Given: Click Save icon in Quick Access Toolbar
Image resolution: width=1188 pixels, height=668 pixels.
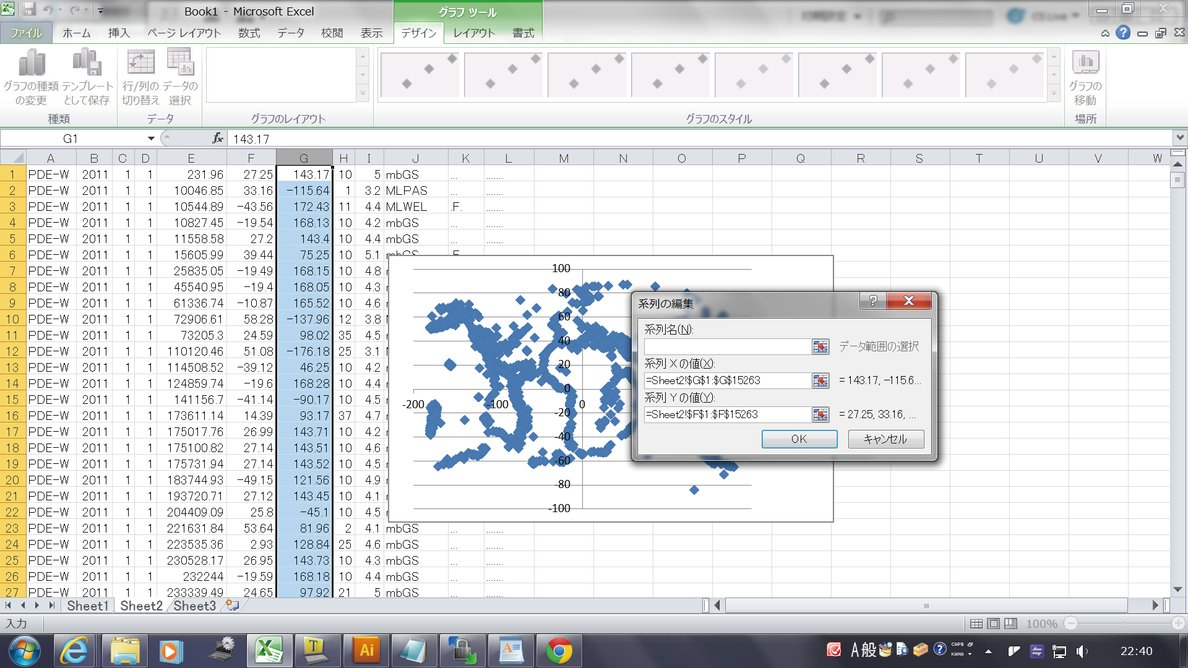Looking at the screenshot, I should [29, 10].
